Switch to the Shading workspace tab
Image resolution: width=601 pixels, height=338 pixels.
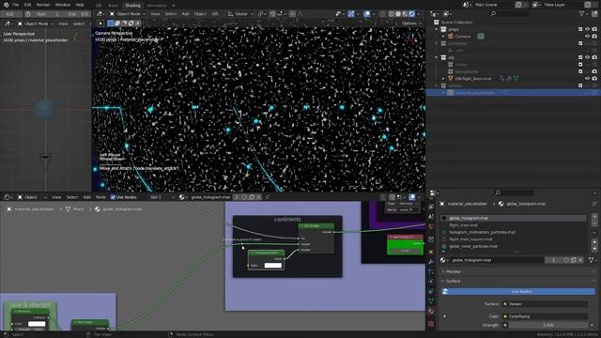(x=132, y=5)
